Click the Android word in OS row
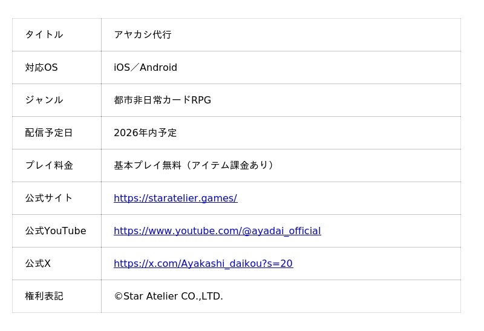 pyautogui.click(x=159, y=67)
